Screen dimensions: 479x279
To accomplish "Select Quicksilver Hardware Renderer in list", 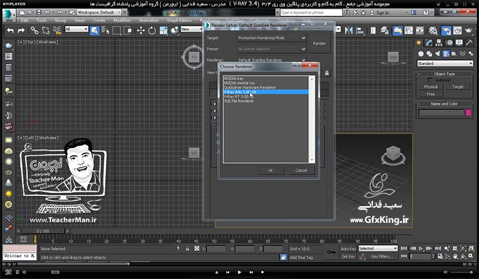I will coord(266,87).
